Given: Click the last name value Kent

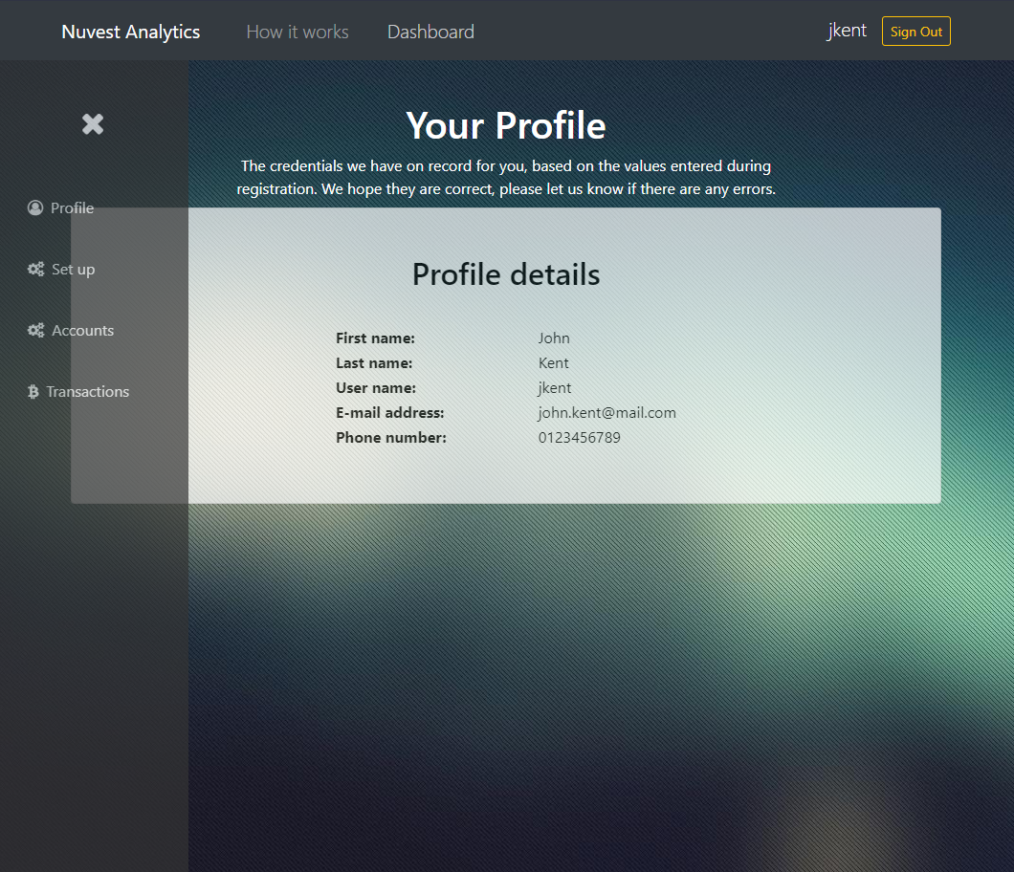Looking at the screenshot, I should pos(553,363).
